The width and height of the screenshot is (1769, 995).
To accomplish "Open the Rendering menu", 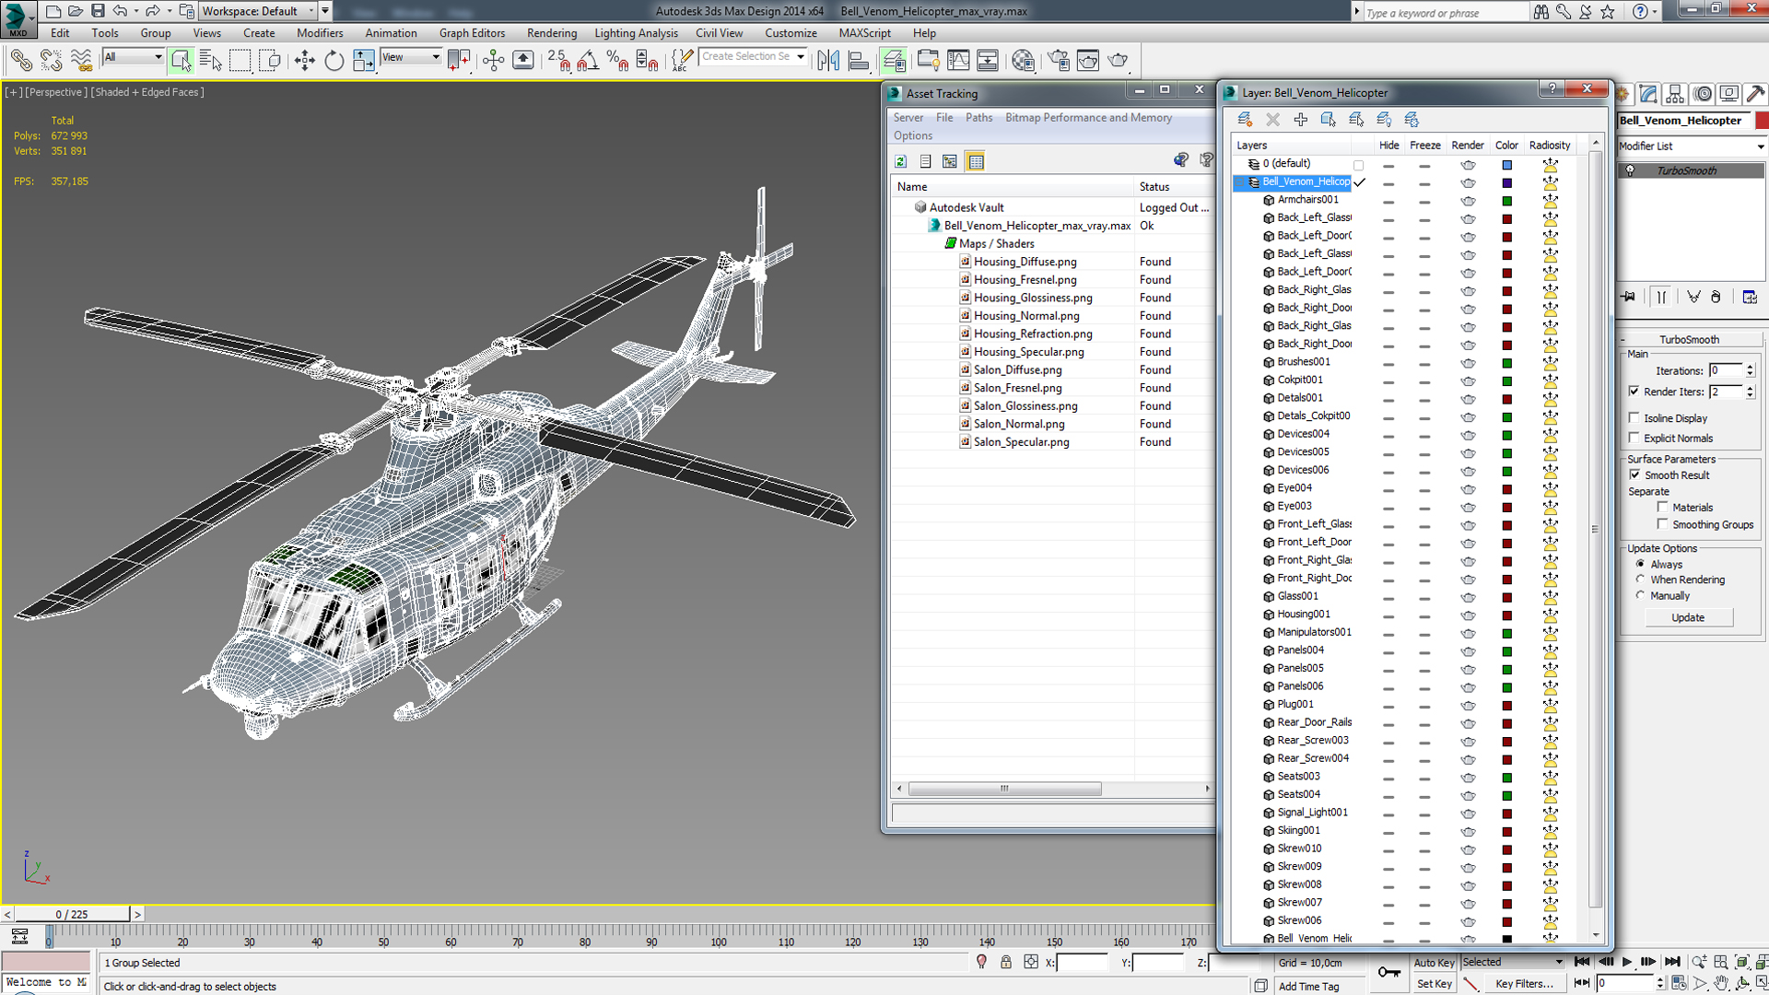I will tap(551, 33).
